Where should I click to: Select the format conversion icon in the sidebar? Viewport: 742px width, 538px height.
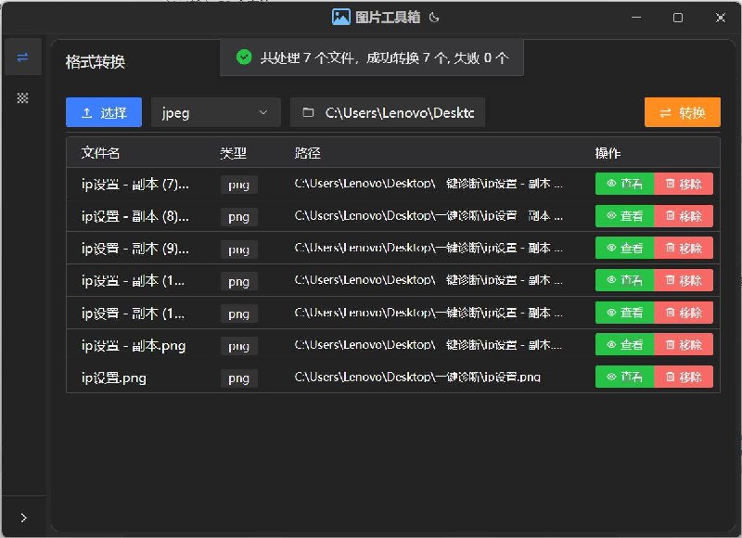coord(22,57)
